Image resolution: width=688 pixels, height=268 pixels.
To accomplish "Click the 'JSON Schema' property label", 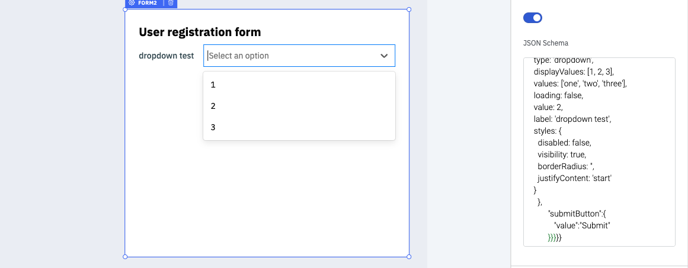I will (x=546, y=43).
